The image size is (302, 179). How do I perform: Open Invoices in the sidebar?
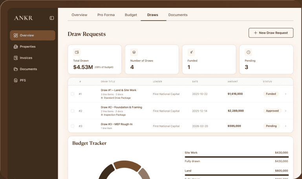point(32,58)
